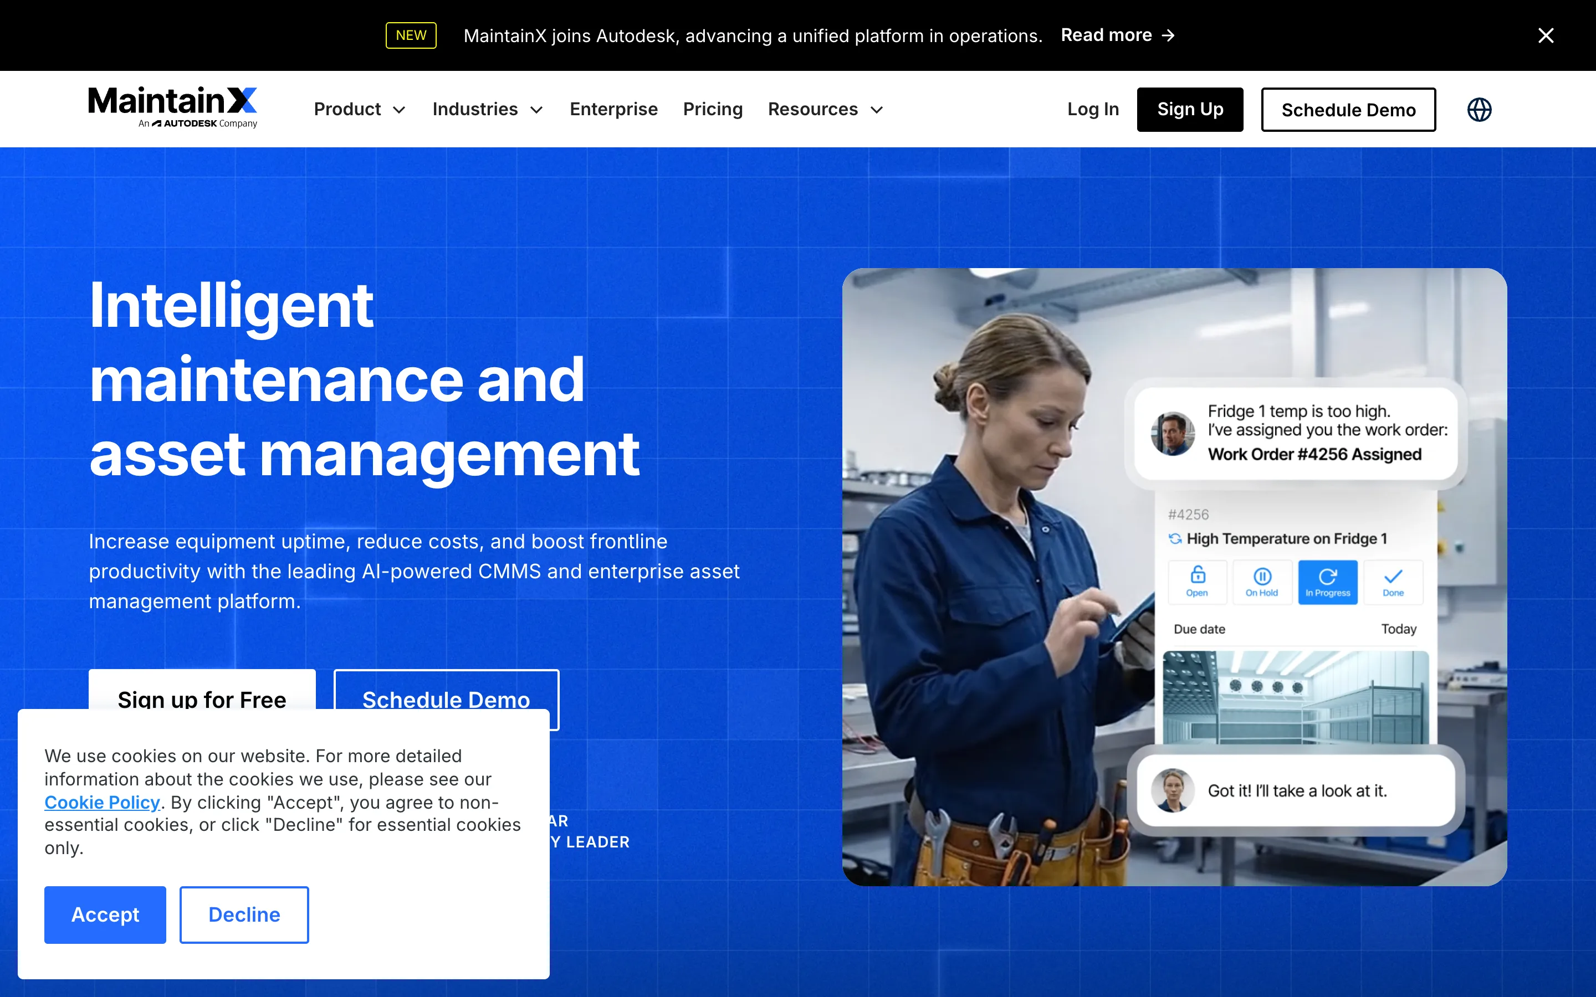The height and width of the screenshot is (997, 1596).
Task: Open the Enterprise page
Action: (613, 110)
